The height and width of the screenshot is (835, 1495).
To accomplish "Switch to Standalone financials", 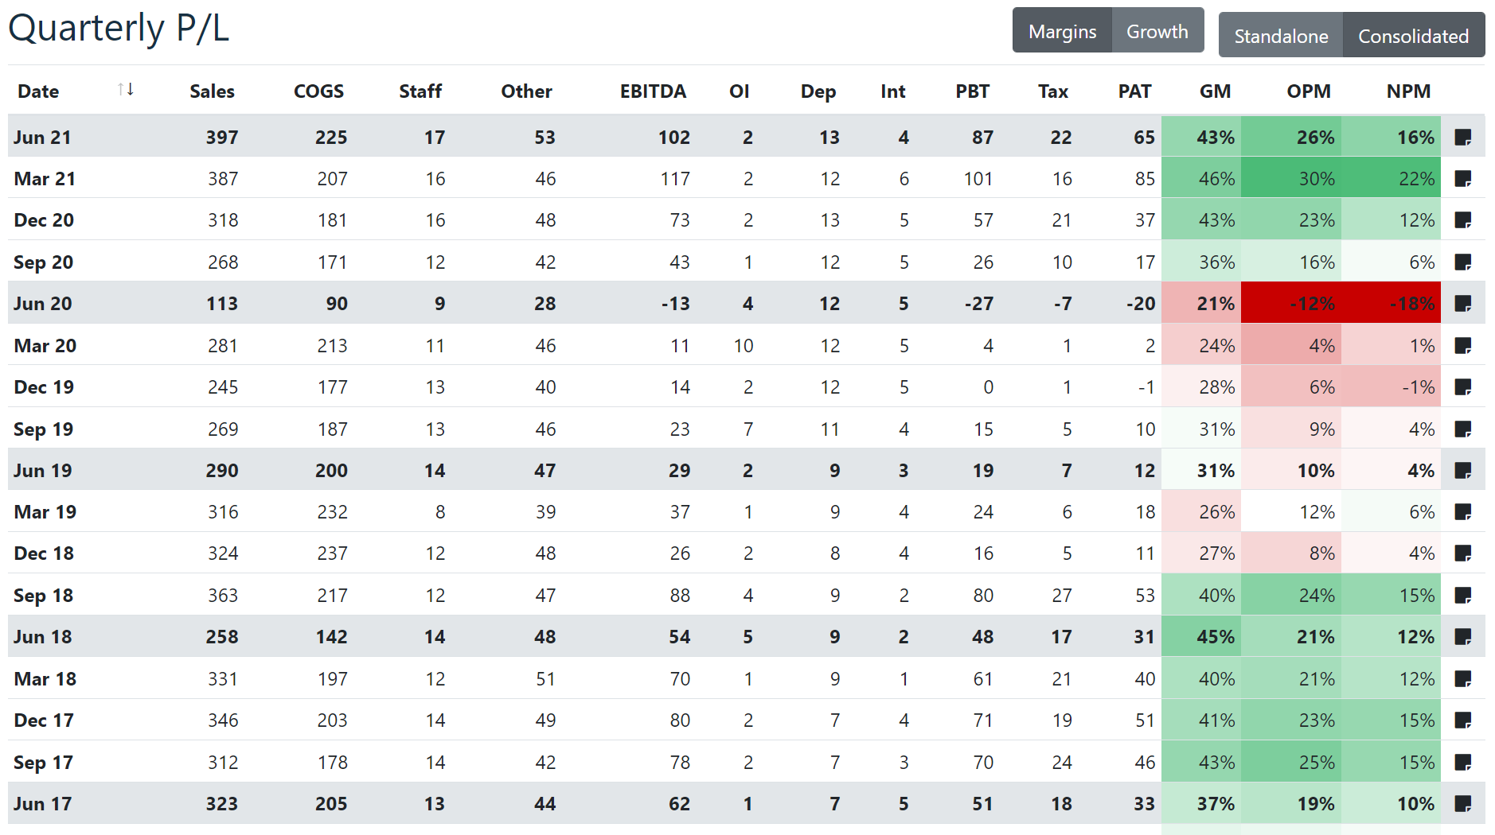I will coord(1281,36).
